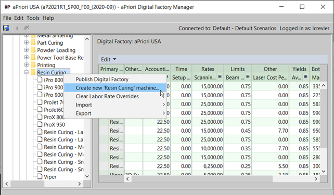
Task: Click the table's horizontal scroll right arrow
Action: click(x=316, y=179)
